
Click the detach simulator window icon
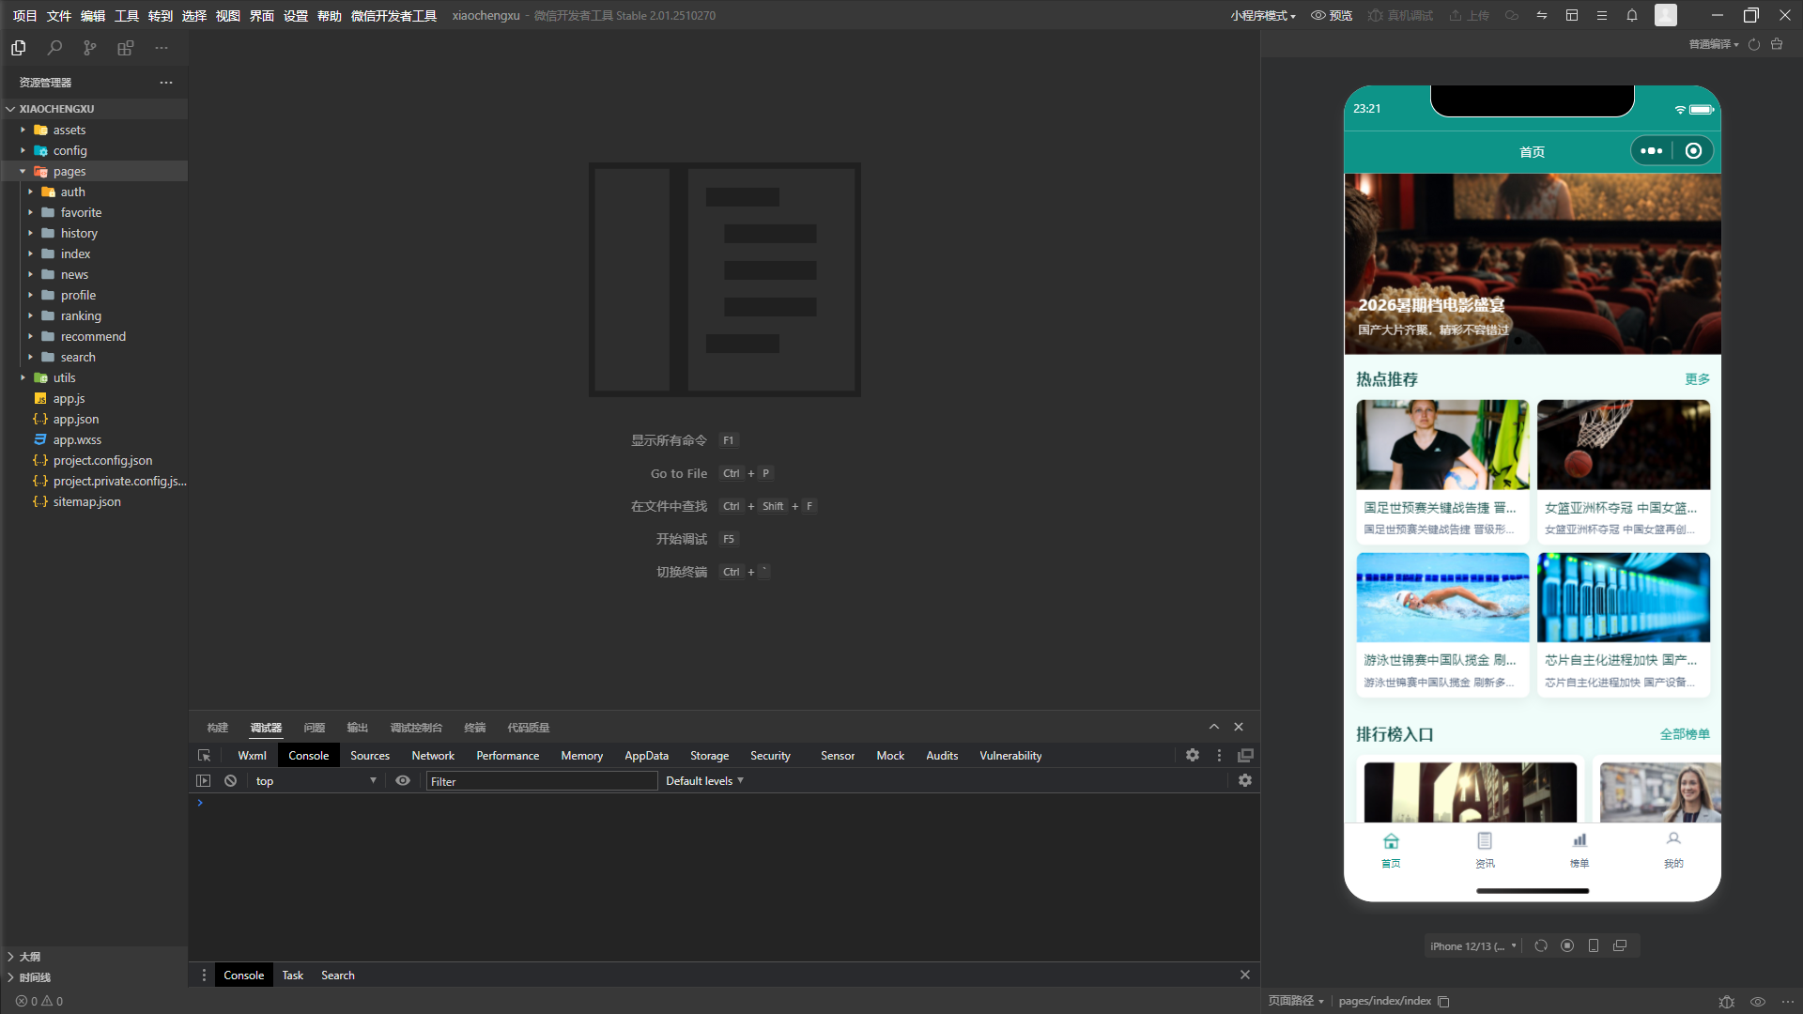tap(1619, 945)
